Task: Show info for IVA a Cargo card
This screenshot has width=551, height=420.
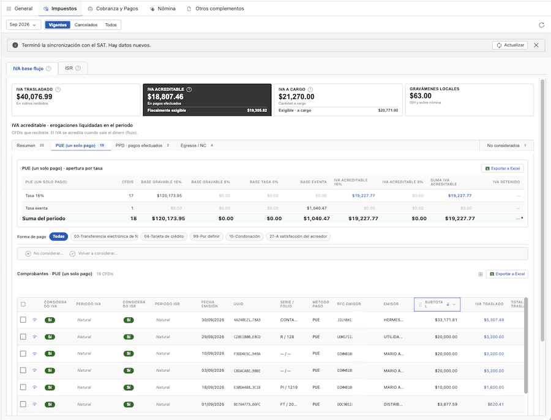Action: point(310,89)
